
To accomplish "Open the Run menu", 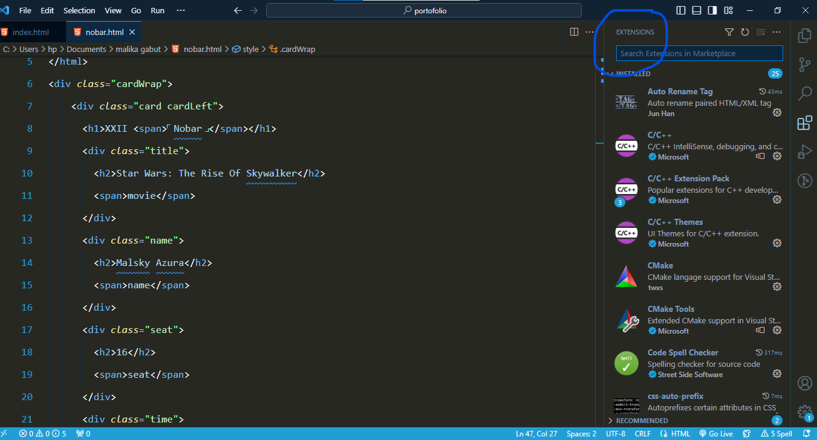I will click(x=157, y=10).
